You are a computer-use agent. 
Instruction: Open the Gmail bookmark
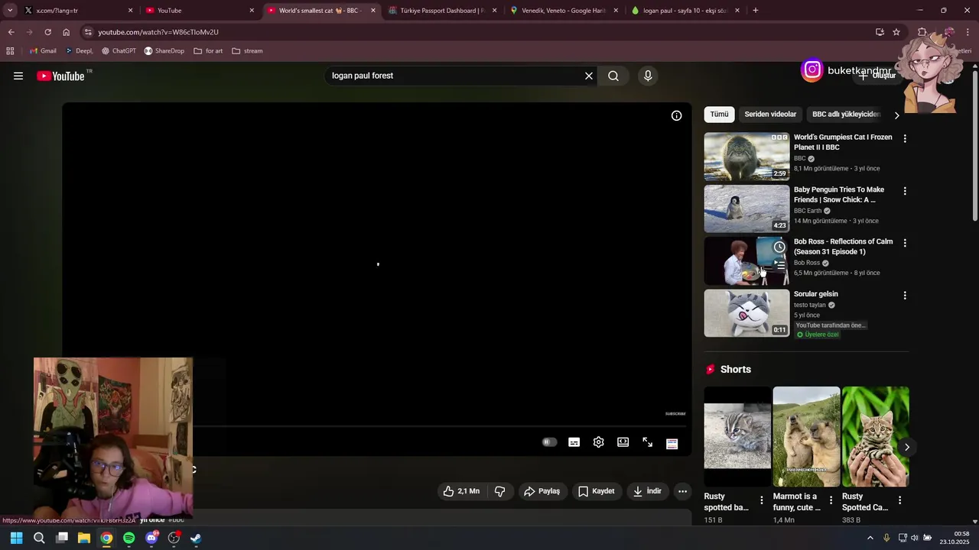[x=43, y=51]
